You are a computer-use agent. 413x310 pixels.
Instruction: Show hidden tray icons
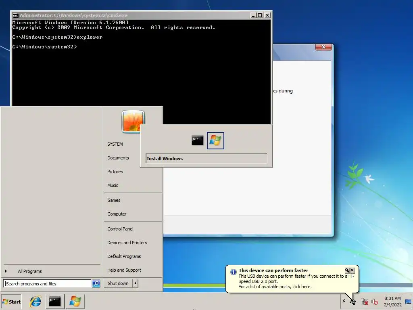point(344,301)
